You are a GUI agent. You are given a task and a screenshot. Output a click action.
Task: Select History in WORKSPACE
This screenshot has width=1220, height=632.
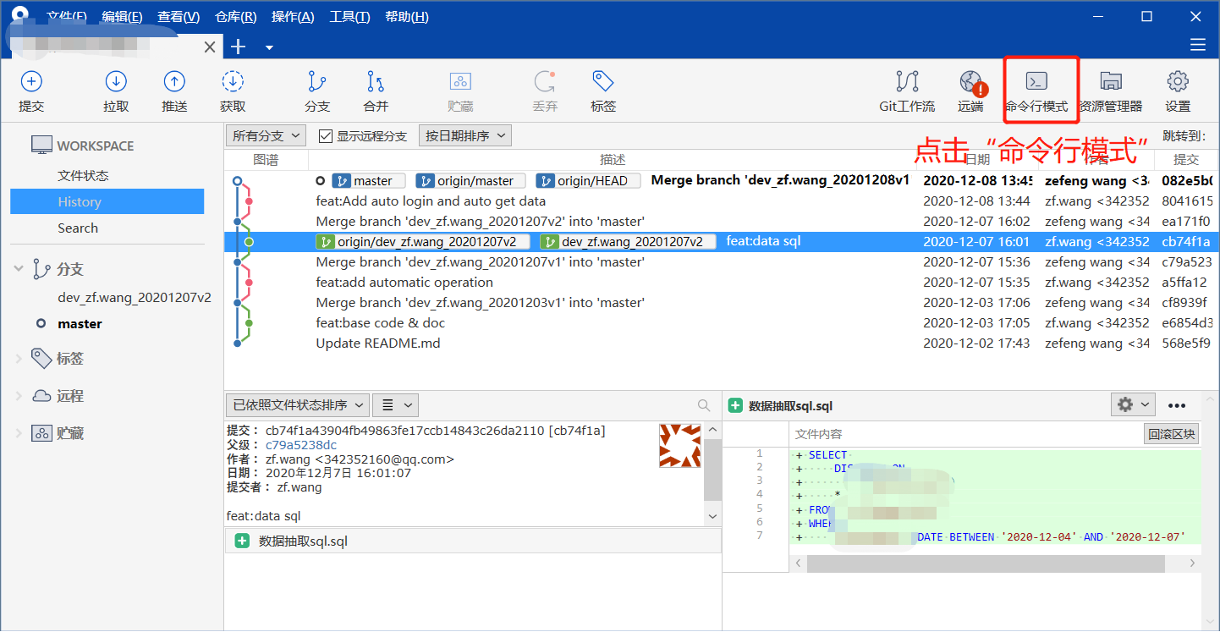click(107, 201)
